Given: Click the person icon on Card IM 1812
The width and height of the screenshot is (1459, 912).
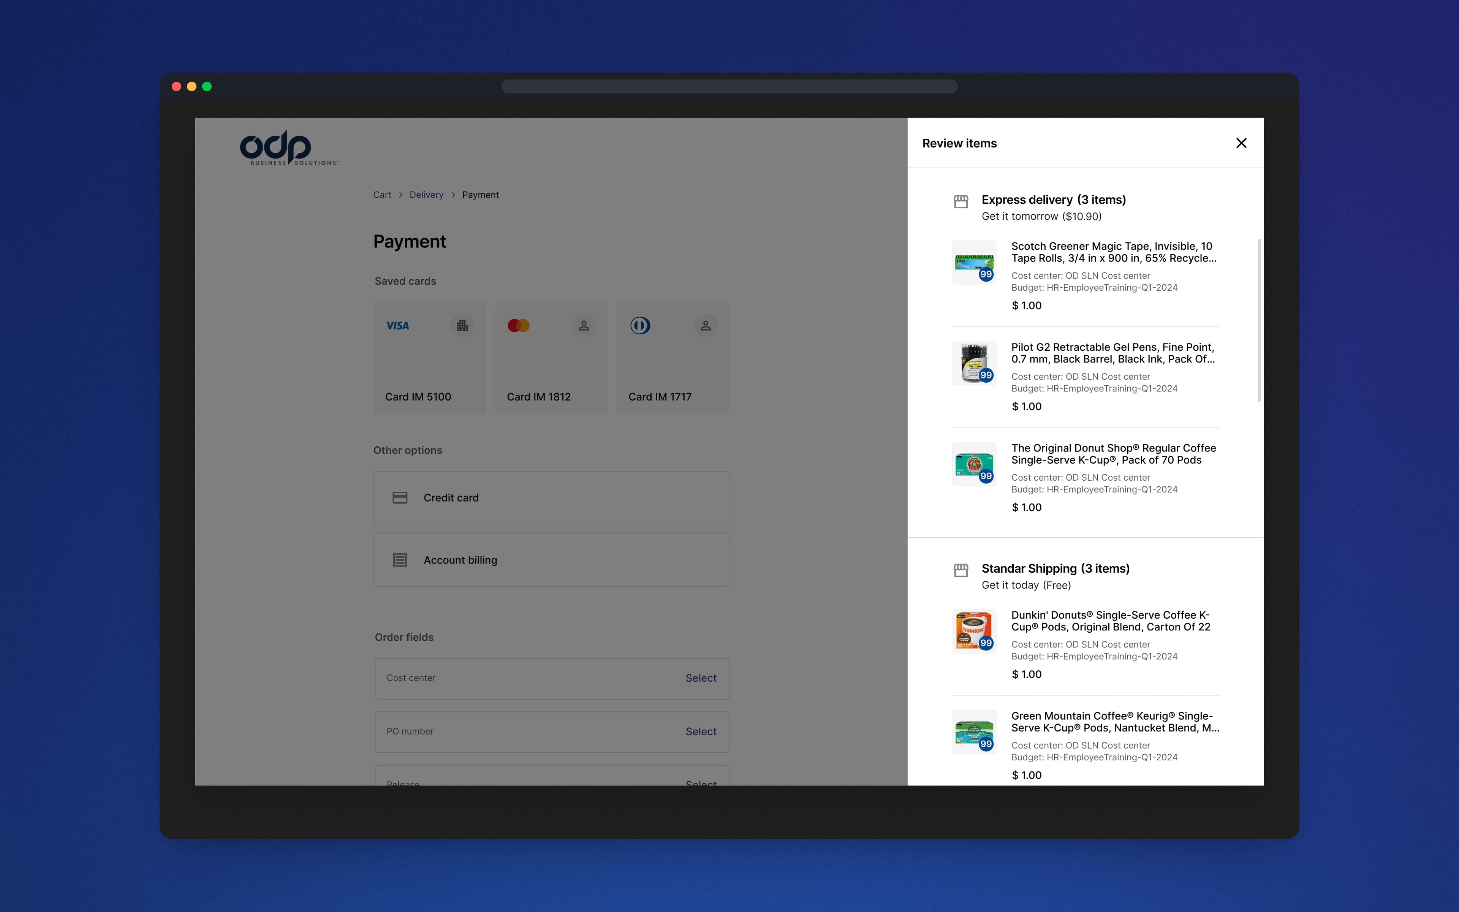Looking at the screenshot, I should 584,326.
